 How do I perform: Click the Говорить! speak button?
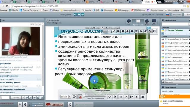[x=55, y=104]
